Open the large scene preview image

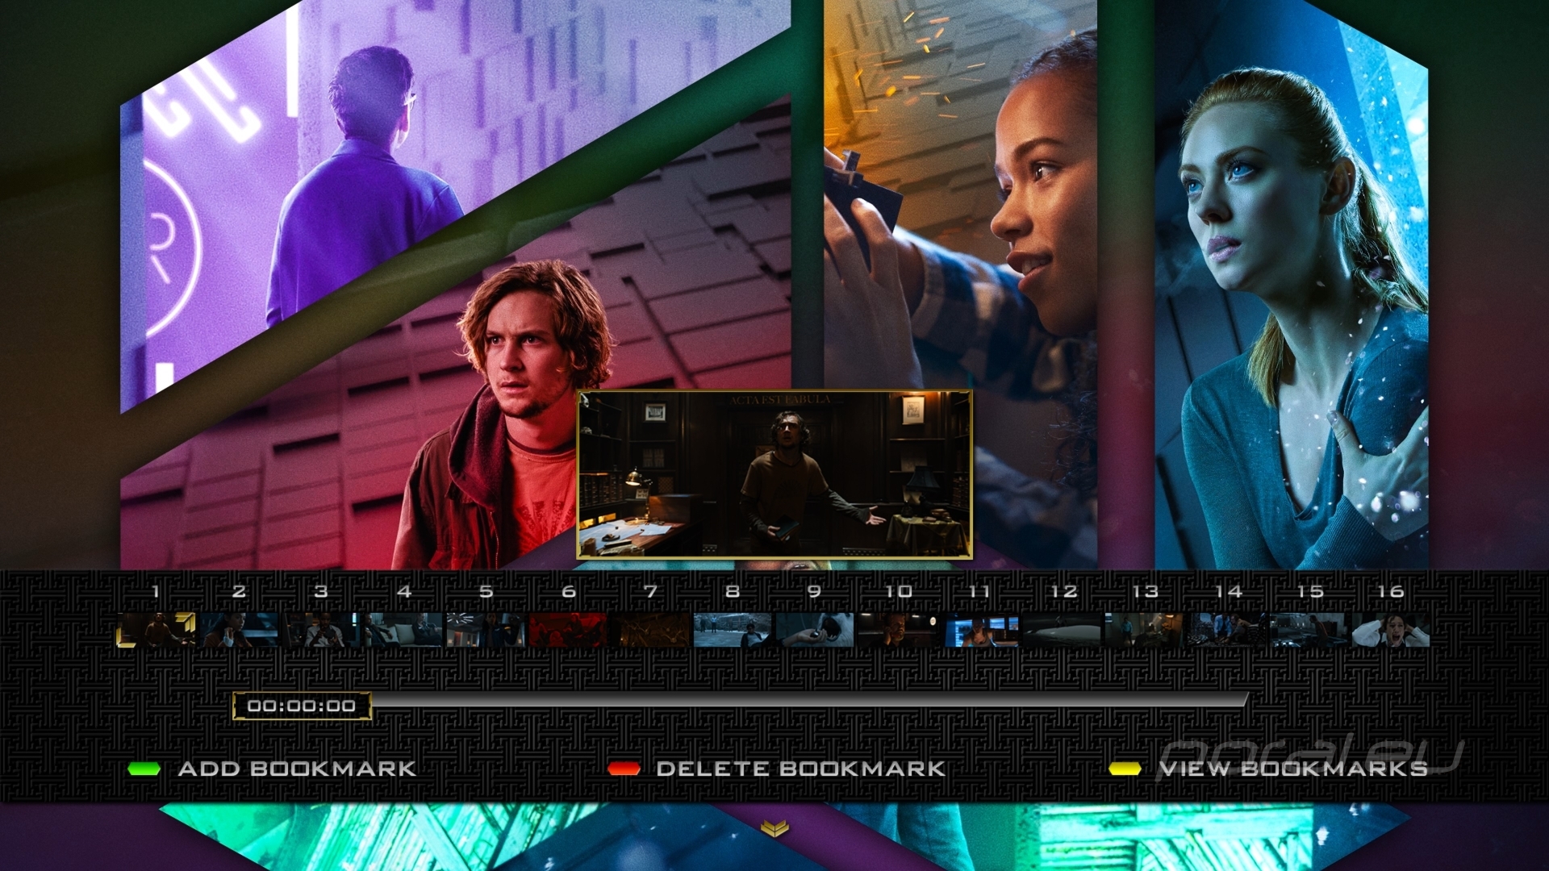774,474
